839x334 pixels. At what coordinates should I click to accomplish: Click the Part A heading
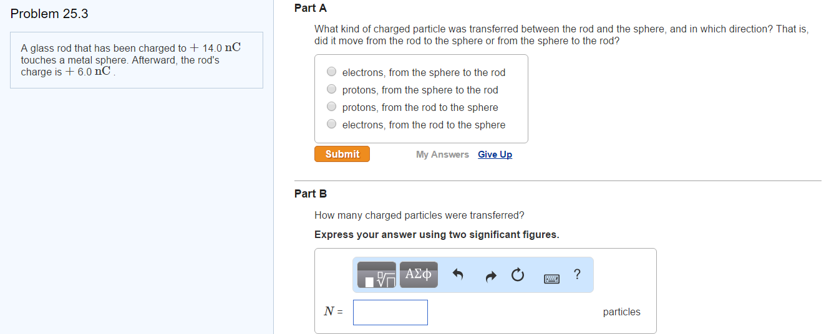pyautogui.click(x=311, y=8)
